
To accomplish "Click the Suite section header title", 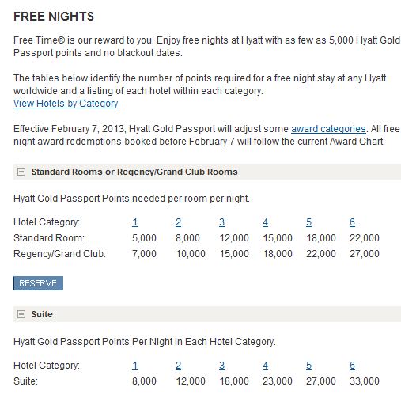I will [42, 314].
